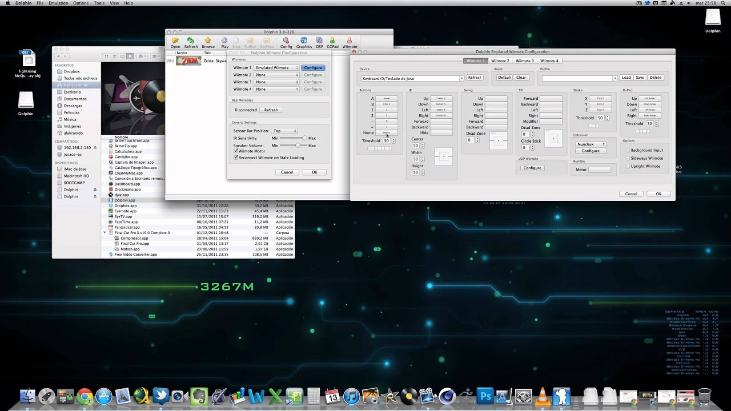Open Google Chrome from the Dock

click(85, 396)
